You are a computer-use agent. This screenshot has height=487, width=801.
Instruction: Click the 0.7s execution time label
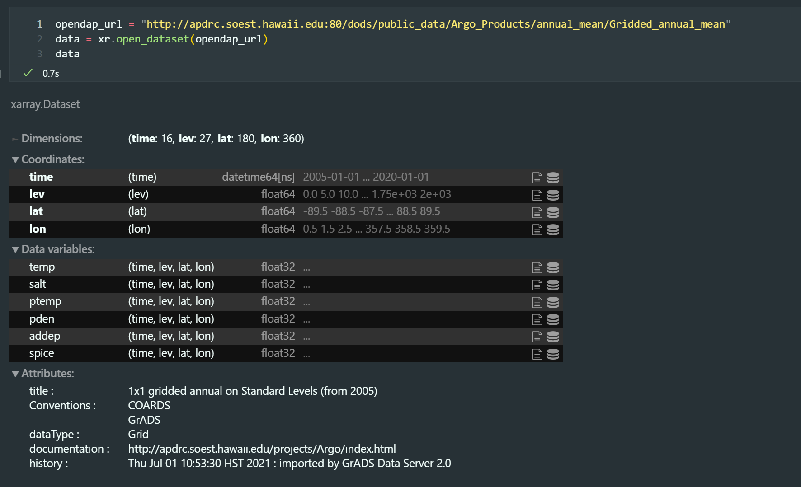[51, 74]
